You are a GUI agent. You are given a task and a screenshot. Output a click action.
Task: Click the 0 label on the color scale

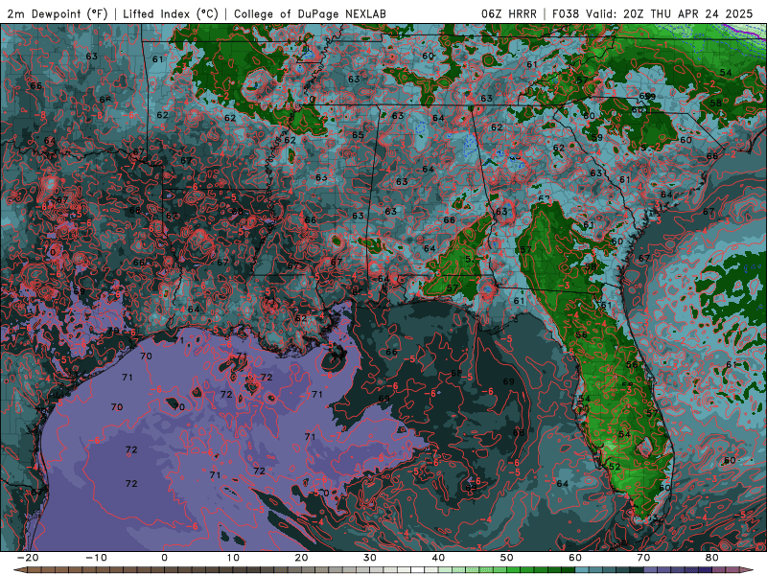[x=164, y=558]
